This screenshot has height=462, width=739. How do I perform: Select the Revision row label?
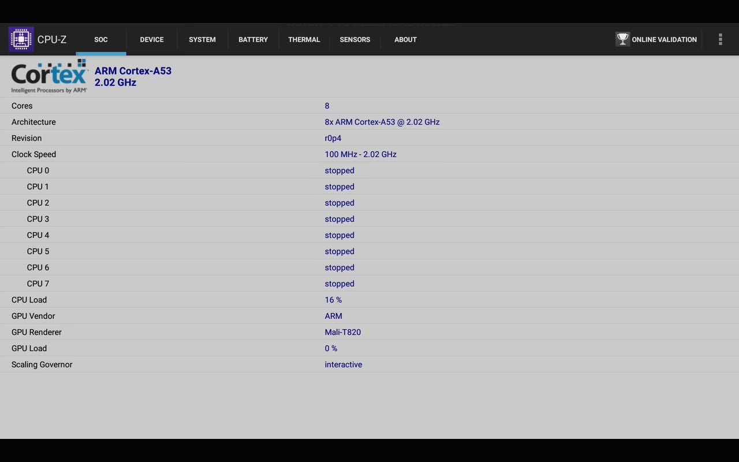tap(27, 138)
